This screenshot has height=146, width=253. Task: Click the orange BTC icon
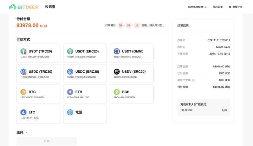24,92
